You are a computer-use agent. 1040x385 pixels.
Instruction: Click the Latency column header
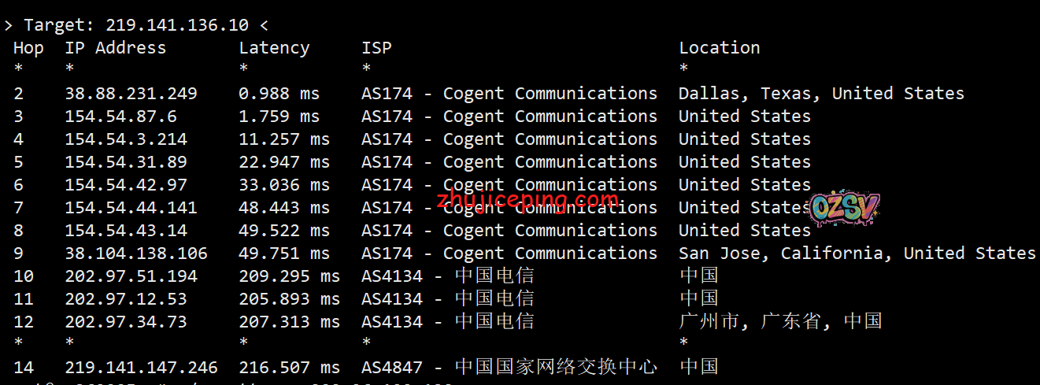274,48
